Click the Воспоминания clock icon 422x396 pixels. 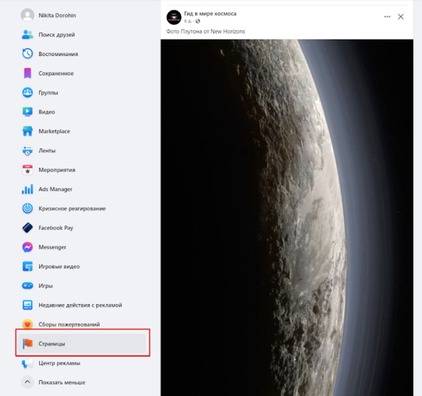point(27,54)
